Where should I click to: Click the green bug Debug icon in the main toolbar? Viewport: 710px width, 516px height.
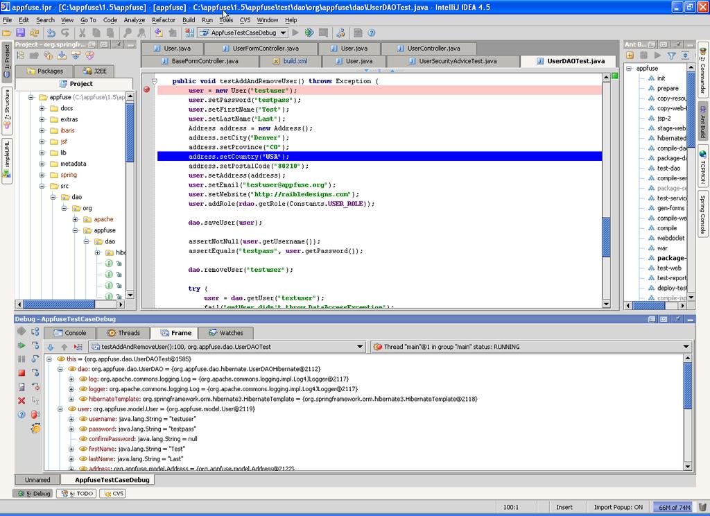pyautogui.click(x=309, y=33)
